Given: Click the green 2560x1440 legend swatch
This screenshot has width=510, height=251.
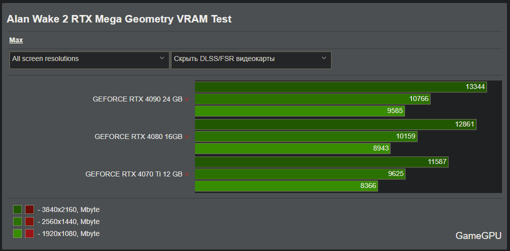Looking at the screenshot, I should [x=17, y=221].
